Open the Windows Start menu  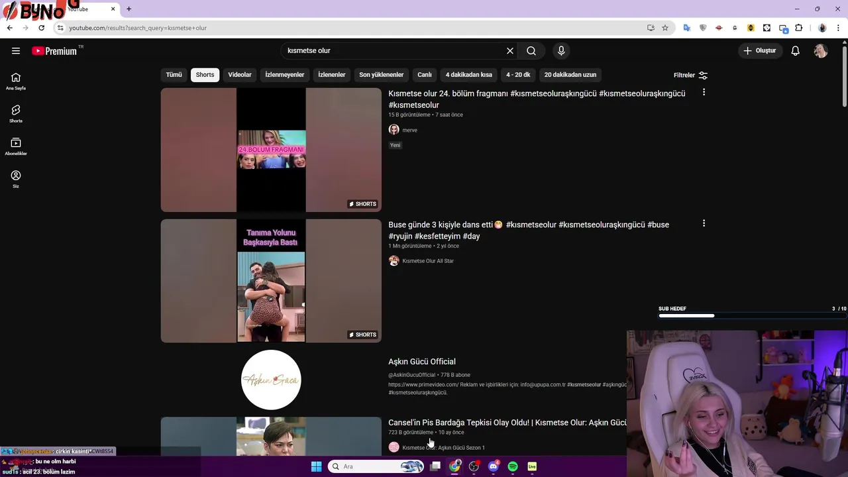316,466
